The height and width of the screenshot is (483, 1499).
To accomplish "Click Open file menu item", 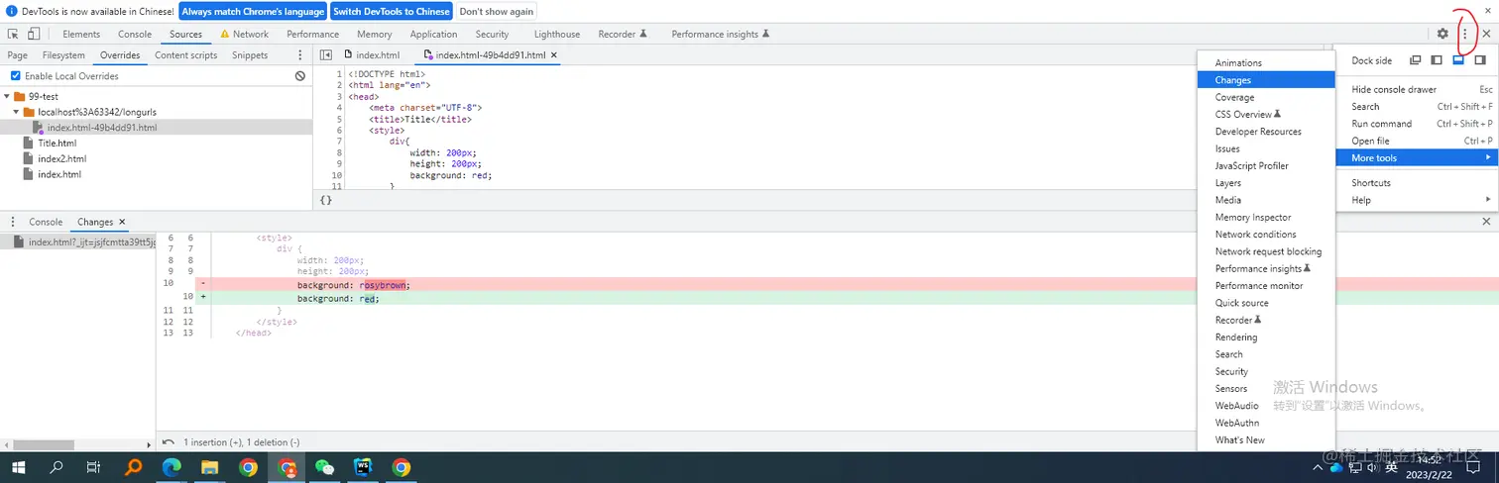I will click(1416, 142).
